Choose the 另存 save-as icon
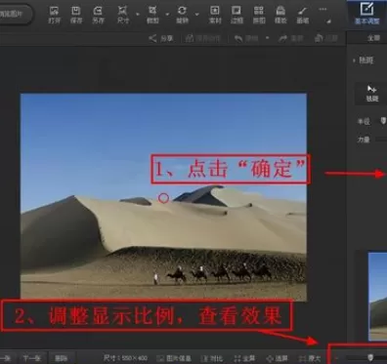 point(98,15)
